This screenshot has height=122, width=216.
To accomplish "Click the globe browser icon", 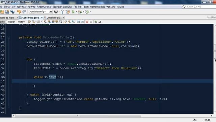I will point(56,12).
